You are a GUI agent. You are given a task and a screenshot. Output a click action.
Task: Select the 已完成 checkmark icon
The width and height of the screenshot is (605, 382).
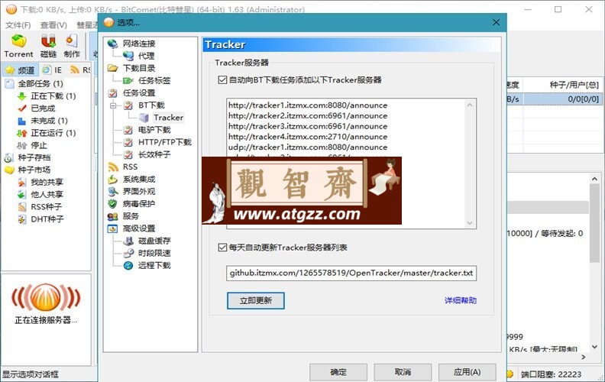(22, 108)
